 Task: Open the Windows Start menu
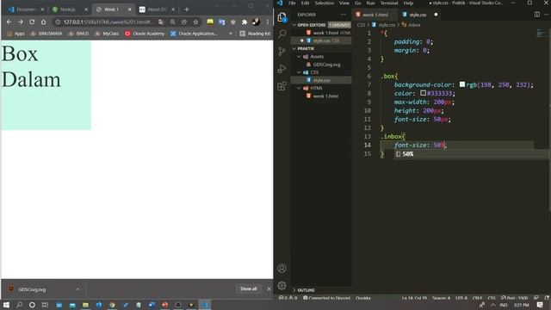pos(6,305)
